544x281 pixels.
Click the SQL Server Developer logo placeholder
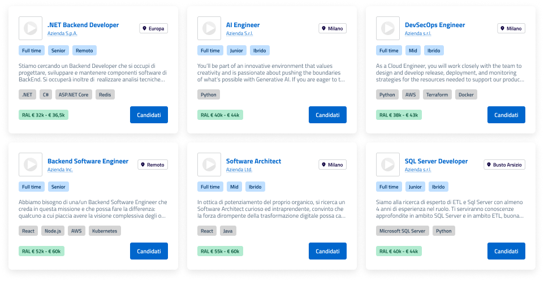(x=388, y=165)
